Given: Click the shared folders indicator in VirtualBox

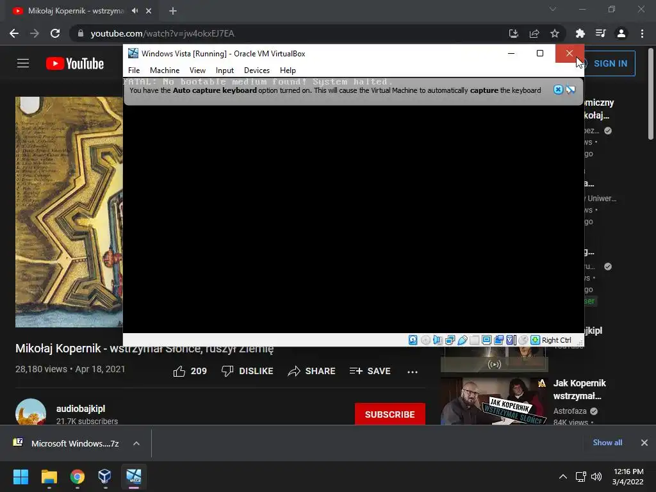Looking at the screenshot, I should (x=474, y=340).
